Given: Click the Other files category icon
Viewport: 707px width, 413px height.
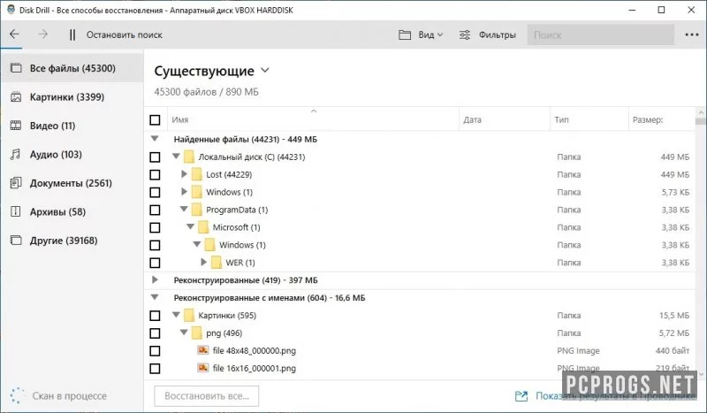Looking at the screenshot, I should (16, 241).
